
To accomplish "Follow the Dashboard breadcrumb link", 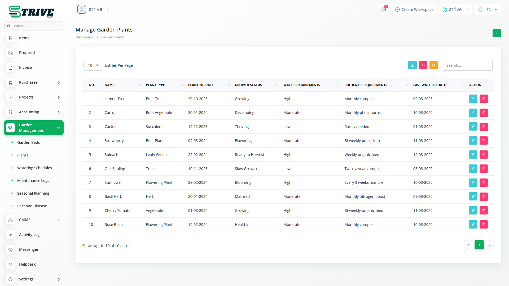I will (x=84, y=37).
